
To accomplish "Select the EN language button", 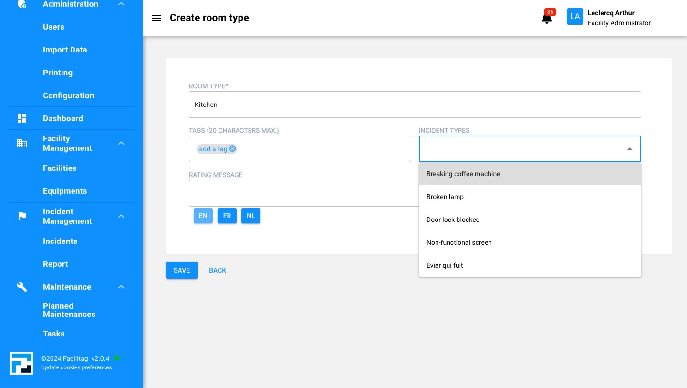I will click(203, 216).
